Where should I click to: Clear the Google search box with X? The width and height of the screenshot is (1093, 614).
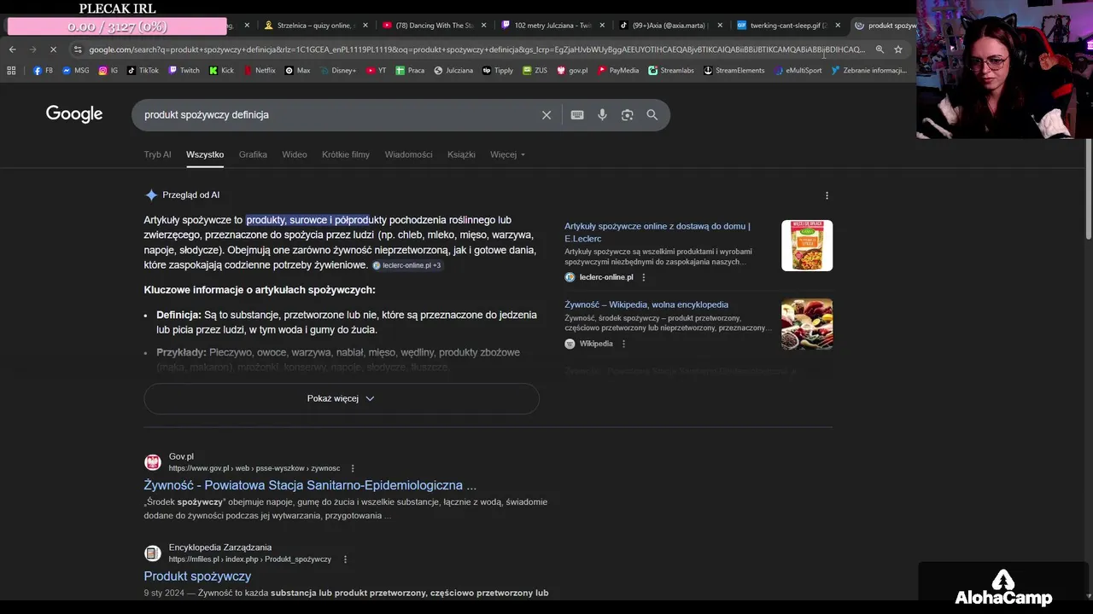546,115
